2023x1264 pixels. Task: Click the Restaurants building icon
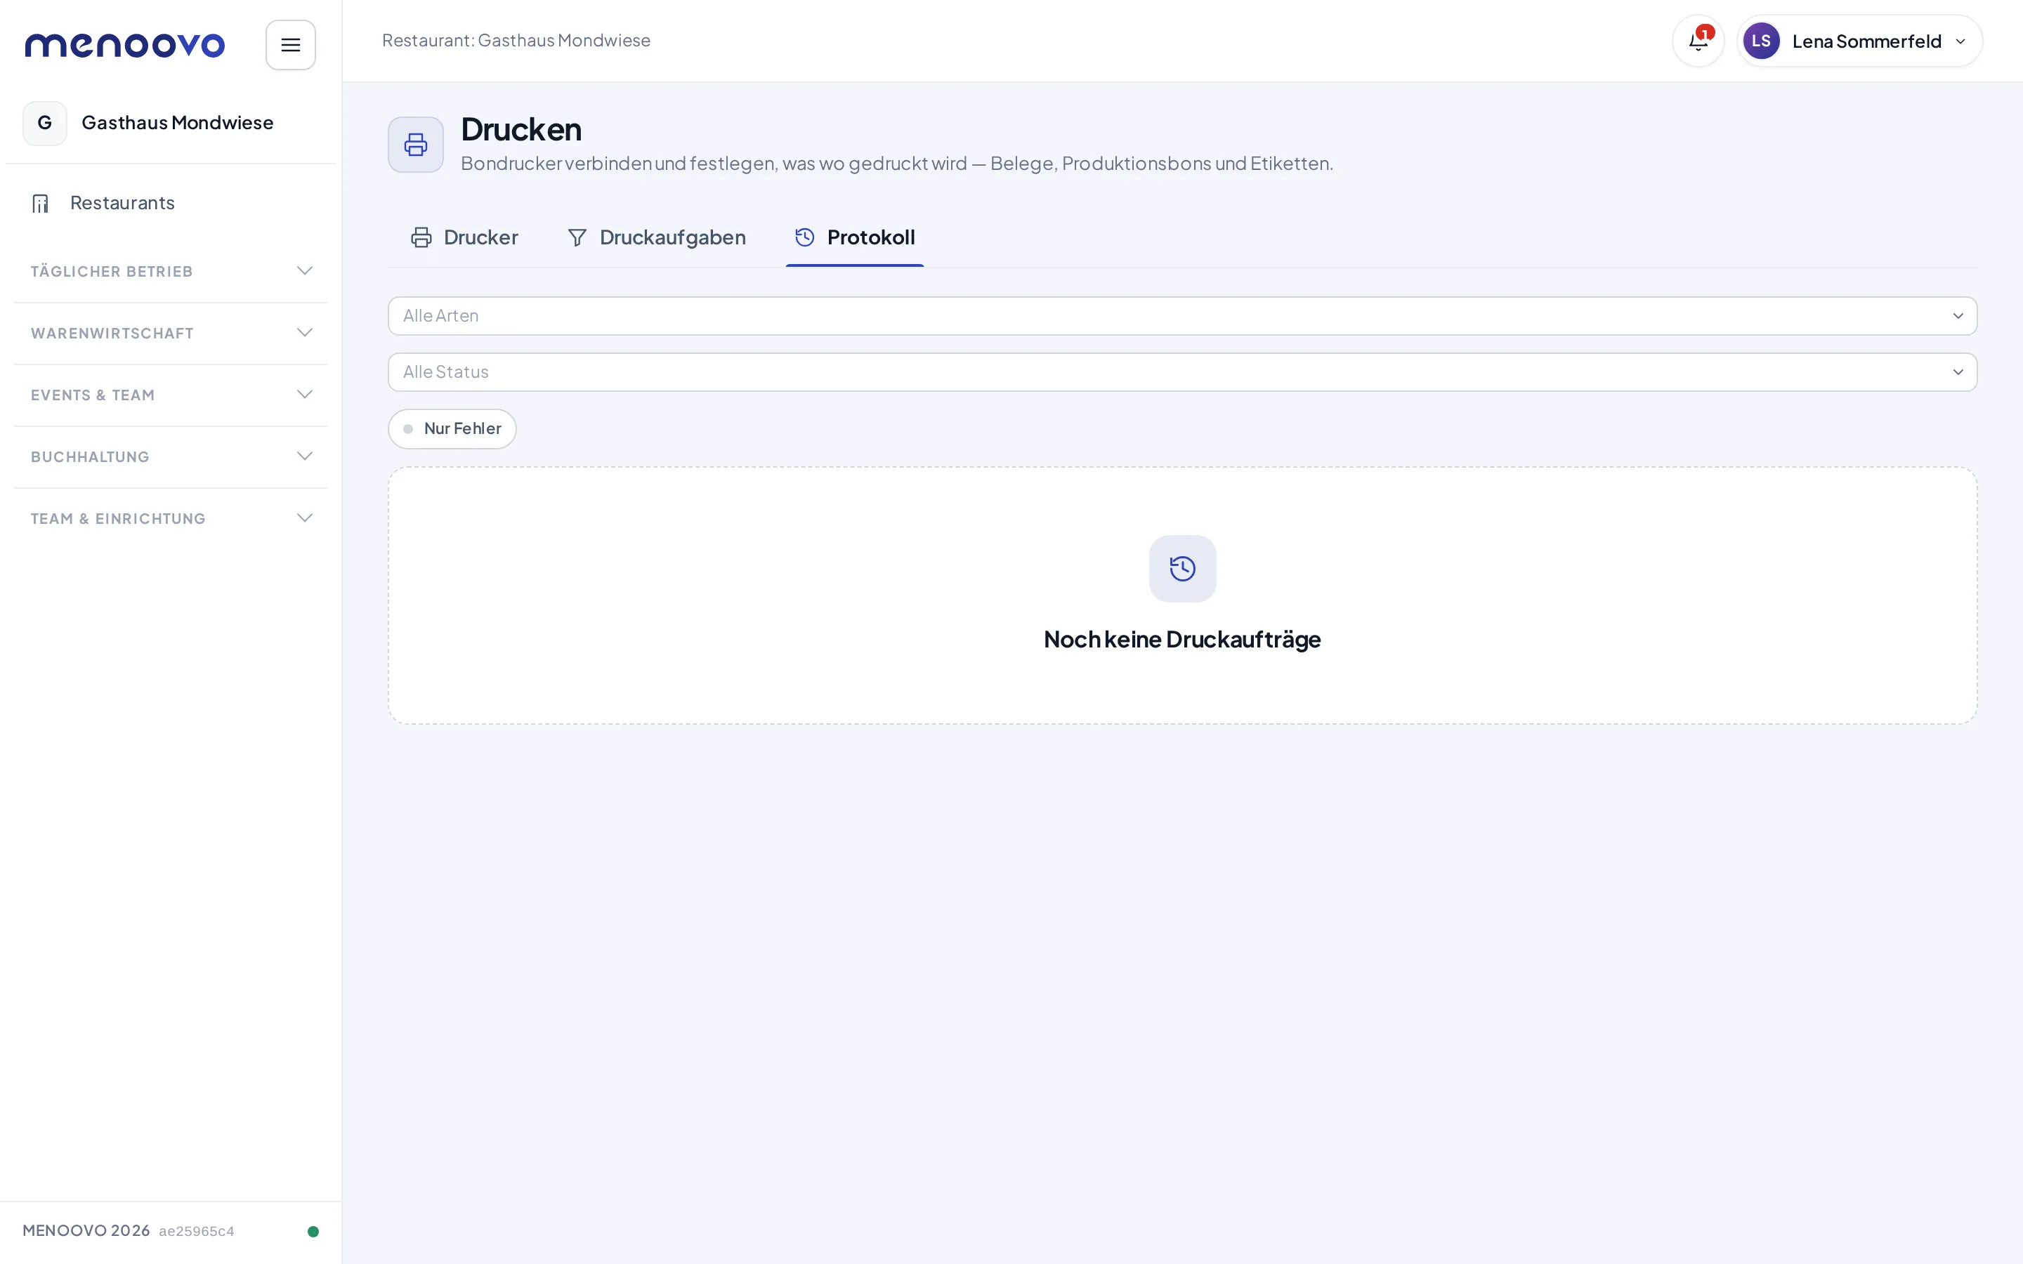(x=40, y=203)
